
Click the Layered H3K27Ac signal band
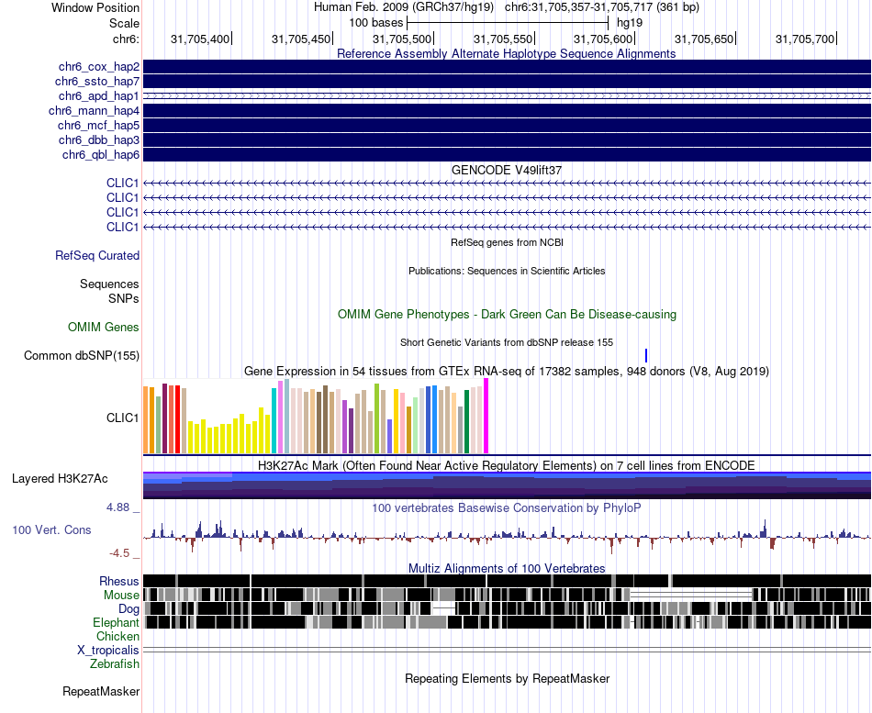point(508,485)
